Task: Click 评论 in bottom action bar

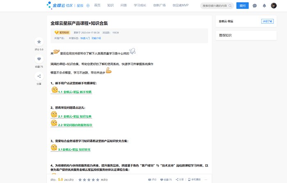Action: coord(152,180)
